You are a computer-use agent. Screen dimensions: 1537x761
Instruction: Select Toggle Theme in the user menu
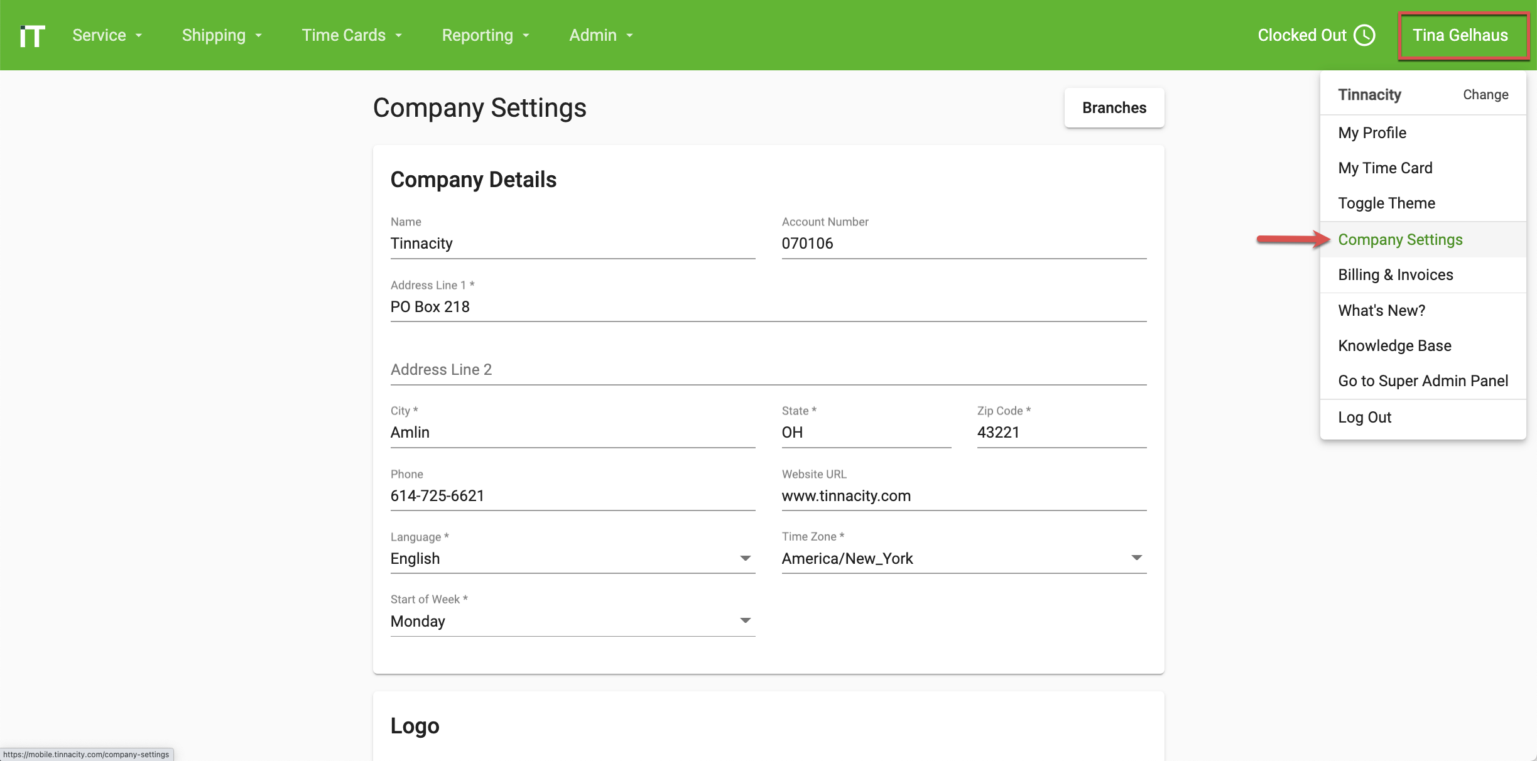click(x=1386, y=203)
